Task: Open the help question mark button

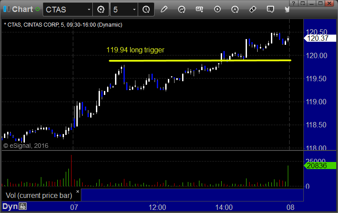Action: click(294, 3)
